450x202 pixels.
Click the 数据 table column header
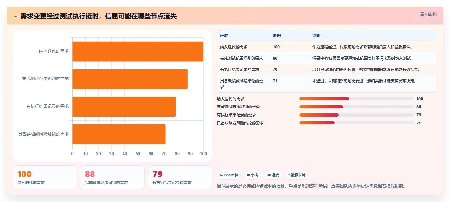pyautogui.click(x=277, y=36)
